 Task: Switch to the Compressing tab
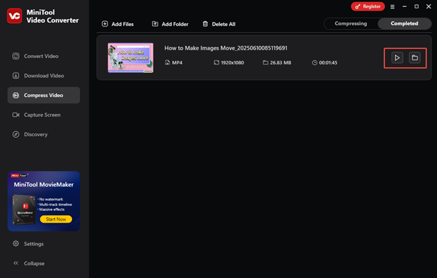coord(351,24)
